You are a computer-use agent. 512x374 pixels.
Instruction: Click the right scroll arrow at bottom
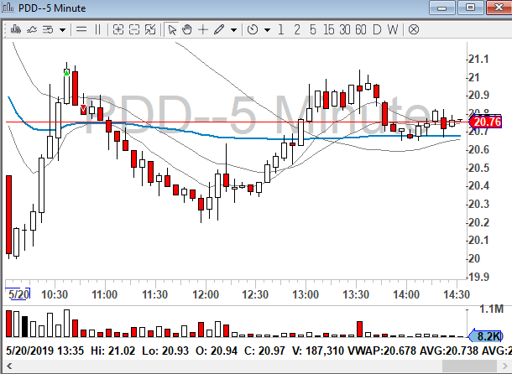point(504,366)
